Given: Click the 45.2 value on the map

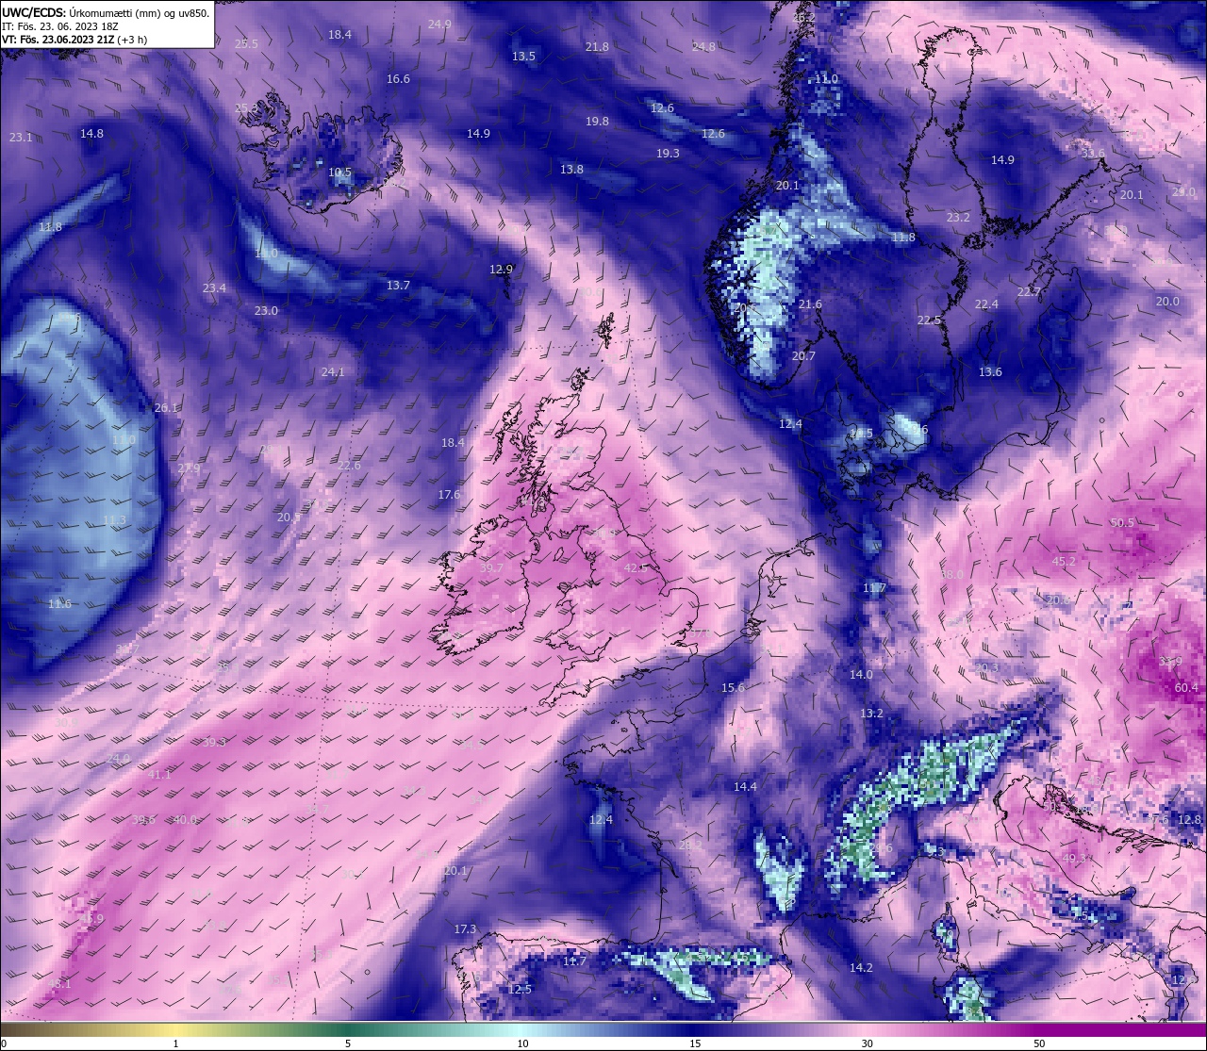Looking at the screenshot, I should (1064, 562).
